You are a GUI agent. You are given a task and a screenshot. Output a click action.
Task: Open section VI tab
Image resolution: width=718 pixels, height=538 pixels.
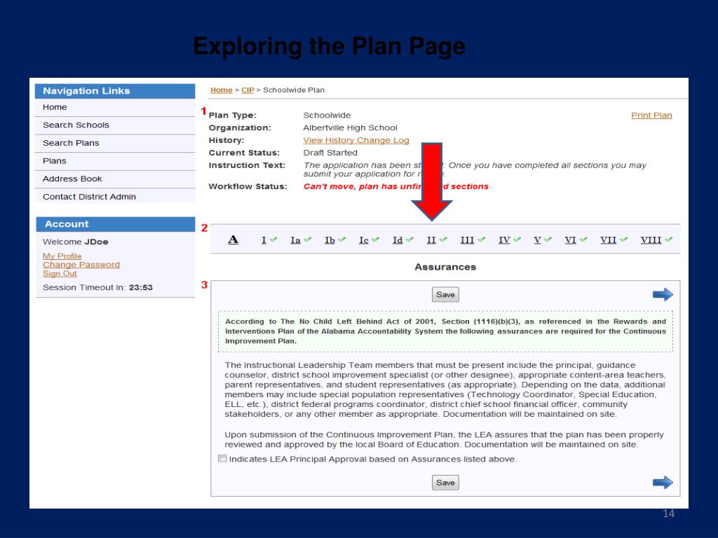[570, 240]
